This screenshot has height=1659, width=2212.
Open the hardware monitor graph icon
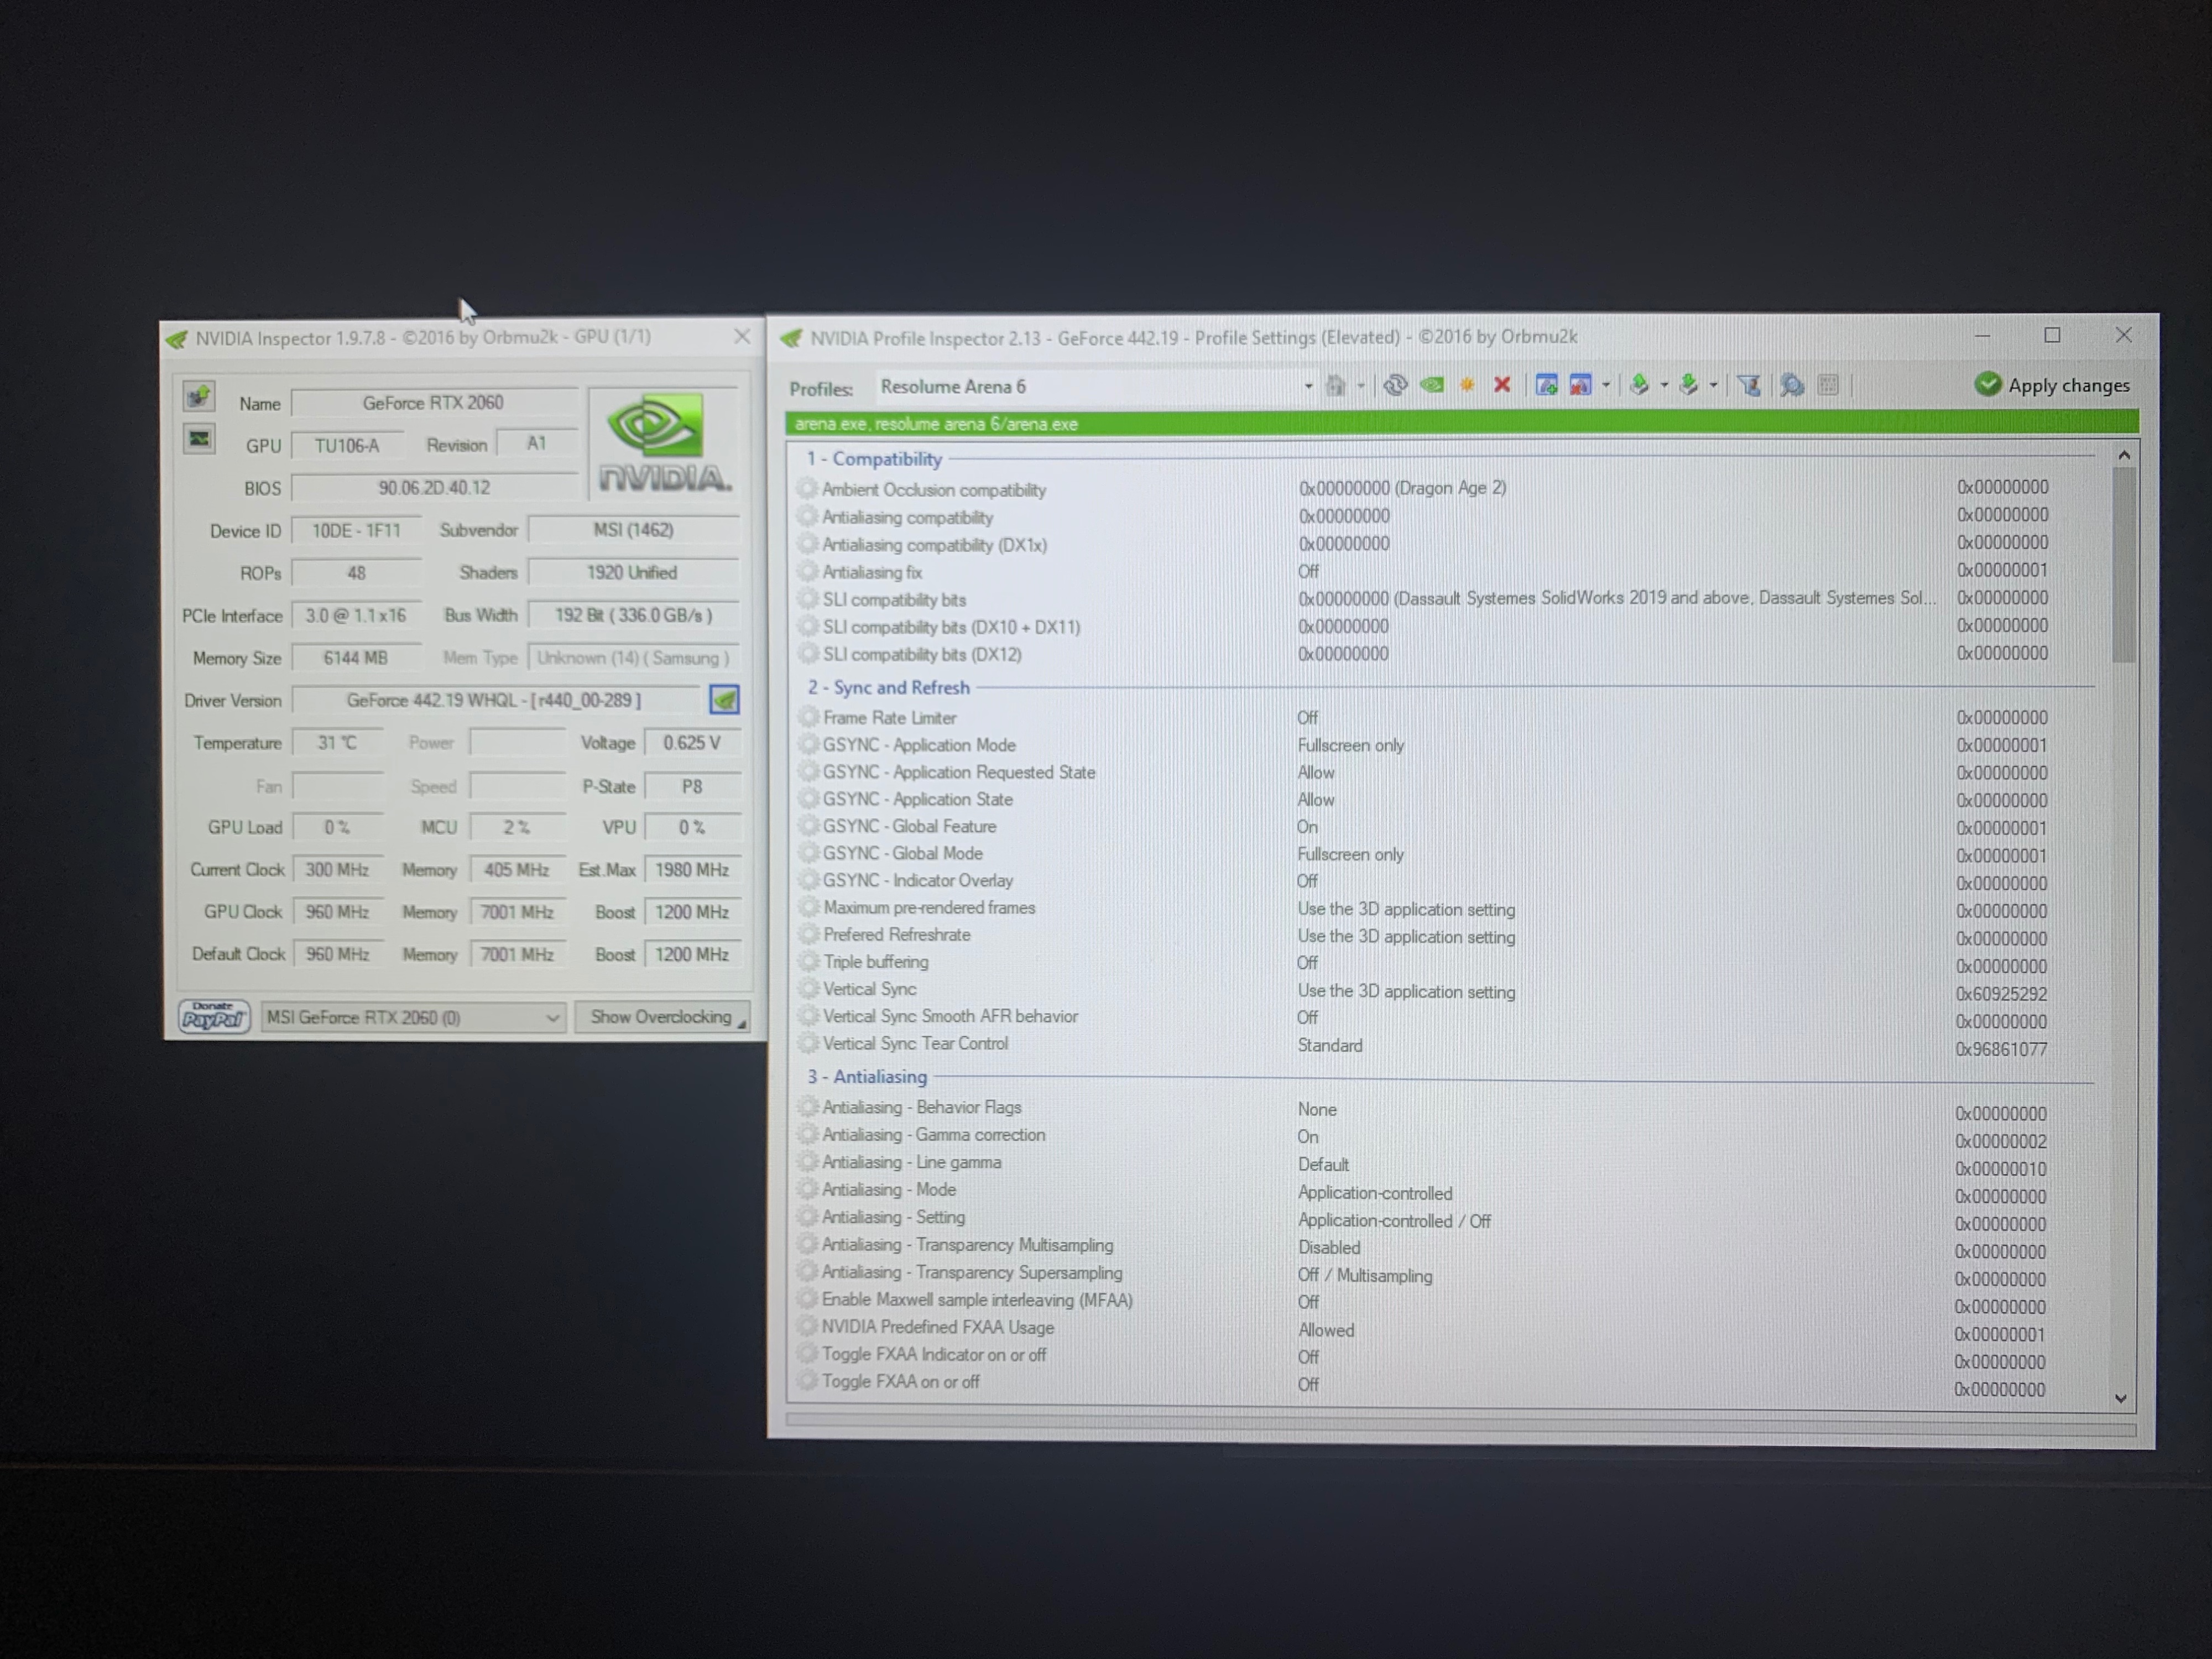pyautogui.click(x=198, y=440)
